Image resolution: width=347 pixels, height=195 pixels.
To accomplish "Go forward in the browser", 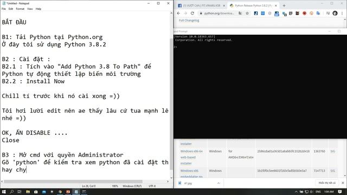I will [x=185, y=13].
